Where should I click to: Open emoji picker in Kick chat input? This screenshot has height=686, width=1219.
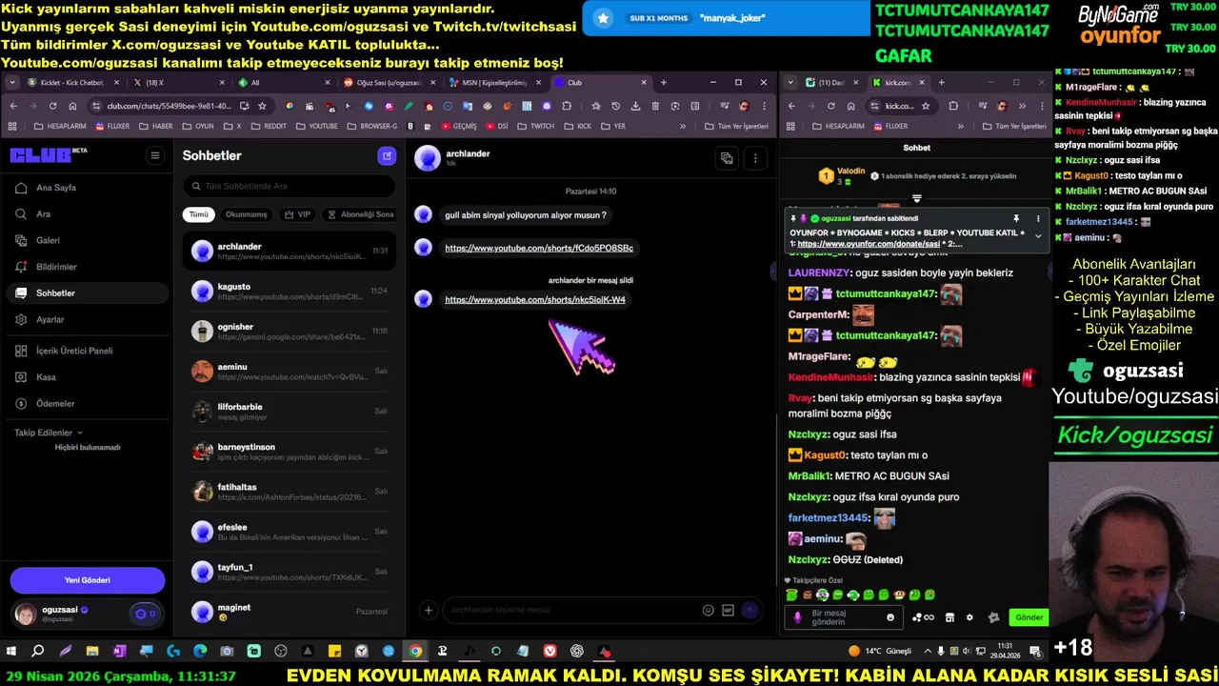point(890,617)
